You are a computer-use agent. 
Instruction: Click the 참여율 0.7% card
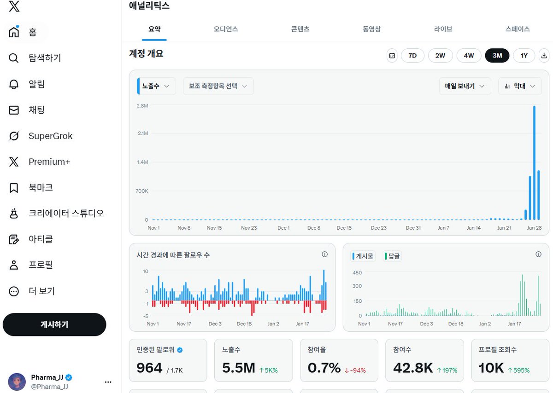click(x=339, y=360)
